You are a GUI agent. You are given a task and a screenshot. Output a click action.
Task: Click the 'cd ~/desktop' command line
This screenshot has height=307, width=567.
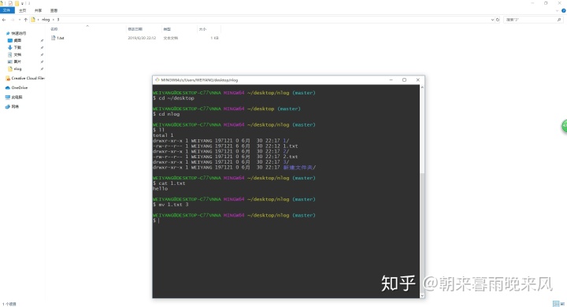(173, 98)
